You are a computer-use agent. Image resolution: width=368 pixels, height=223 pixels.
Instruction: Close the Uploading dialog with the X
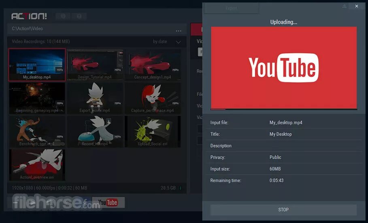[357, 6]
